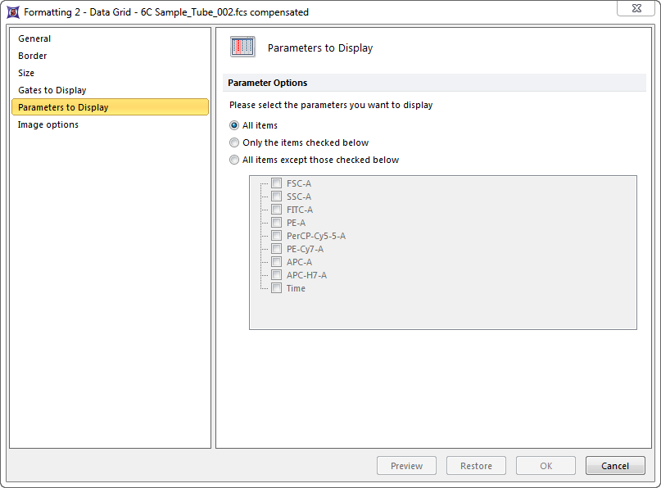
Task: Select the 'All items' radio button
Action: tap(234, 125)
